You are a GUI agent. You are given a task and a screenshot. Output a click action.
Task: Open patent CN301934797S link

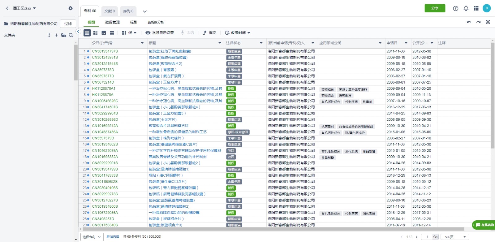coord(105,51)
